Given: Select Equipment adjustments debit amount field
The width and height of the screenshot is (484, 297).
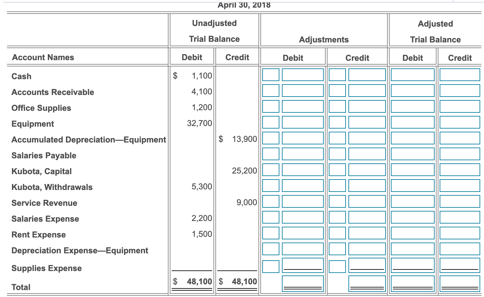Looking at the screenshot, I should click(x=303, y=122).
